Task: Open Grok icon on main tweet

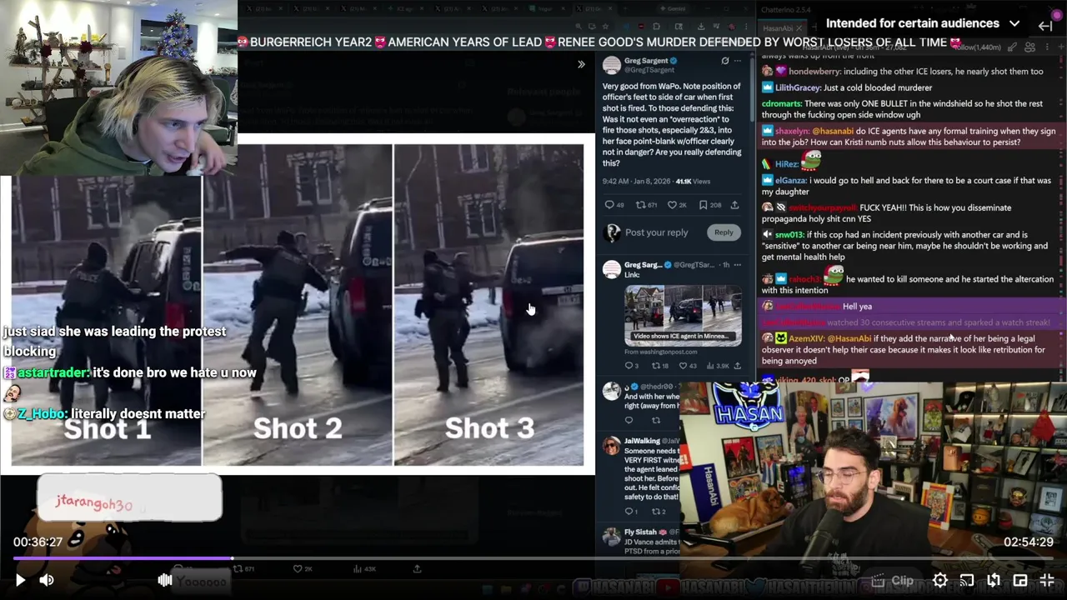Action: [x=725, y=61]
